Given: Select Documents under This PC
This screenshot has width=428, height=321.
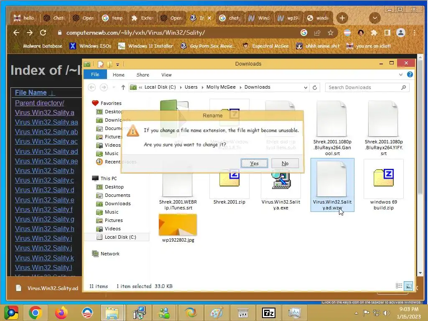Looking at the screenshot, I should [x=113, y=195].
